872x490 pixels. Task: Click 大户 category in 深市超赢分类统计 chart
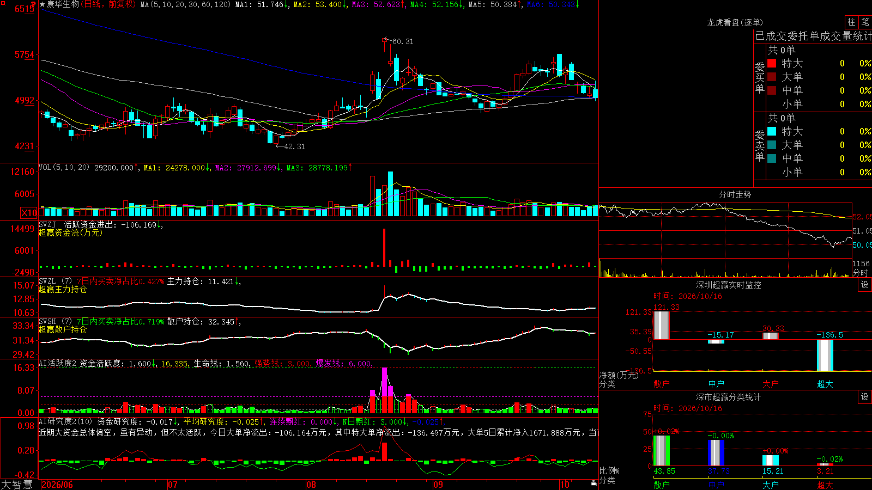pos(771,485)
